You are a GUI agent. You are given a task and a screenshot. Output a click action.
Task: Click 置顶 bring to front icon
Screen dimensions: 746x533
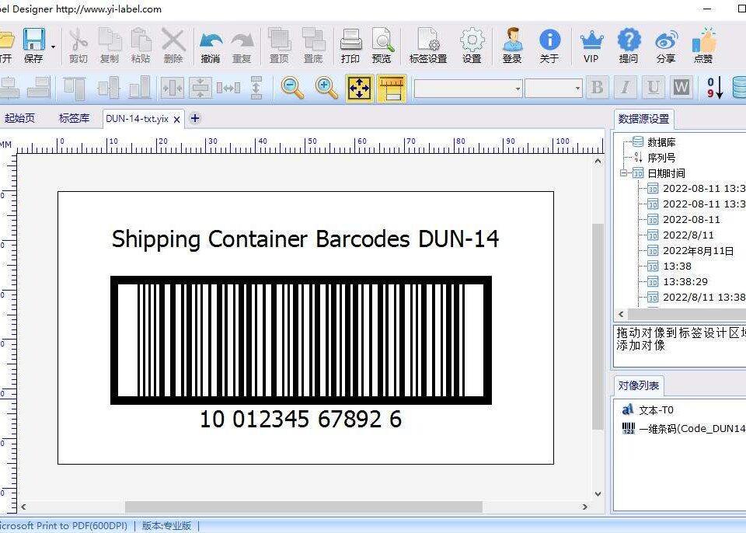coord(279,40)
